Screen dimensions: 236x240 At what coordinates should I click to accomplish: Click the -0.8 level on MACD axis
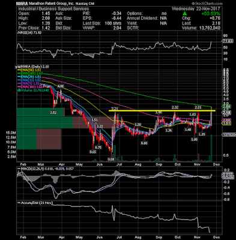(x=226, y=199)
